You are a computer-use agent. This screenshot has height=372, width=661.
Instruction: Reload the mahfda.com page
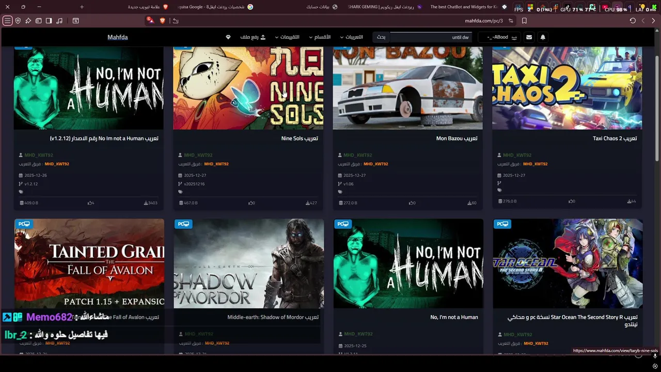pos(633,21)
